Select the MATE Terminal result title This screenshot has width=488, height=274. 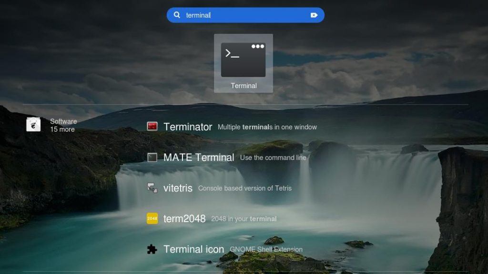(198, 157)
